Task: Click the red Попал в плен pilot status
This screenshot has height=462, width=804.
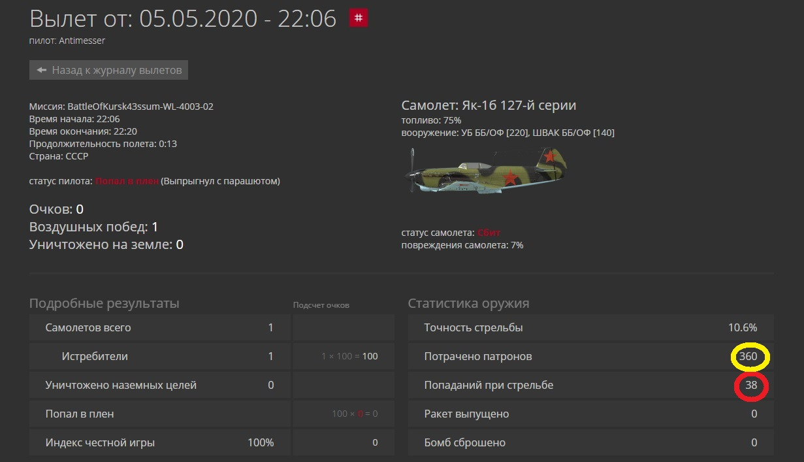Action: tap(127, 181)
